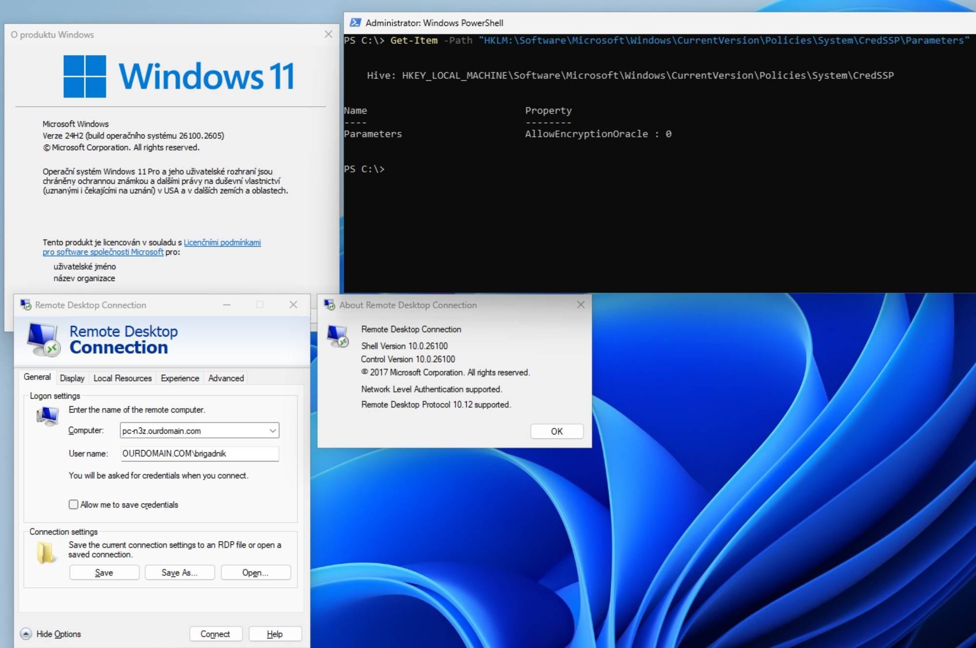Click Network Level Authentication supported text
This screenshot has height=648, width=976.
[432, 389]
